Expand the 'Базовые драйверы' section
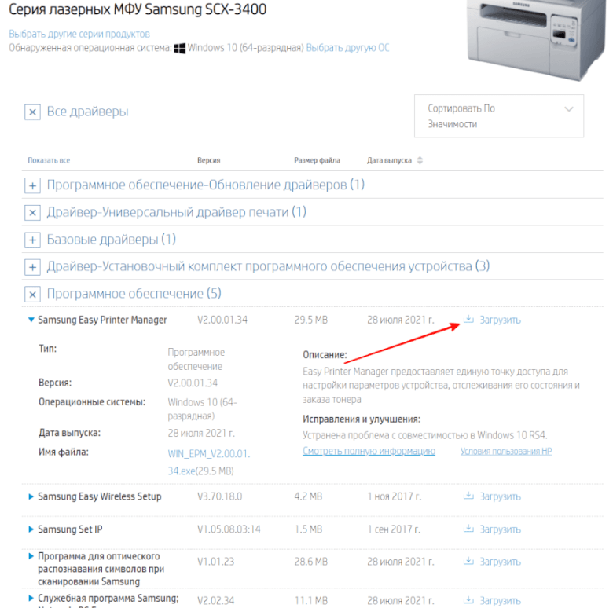 click(32, 240)
